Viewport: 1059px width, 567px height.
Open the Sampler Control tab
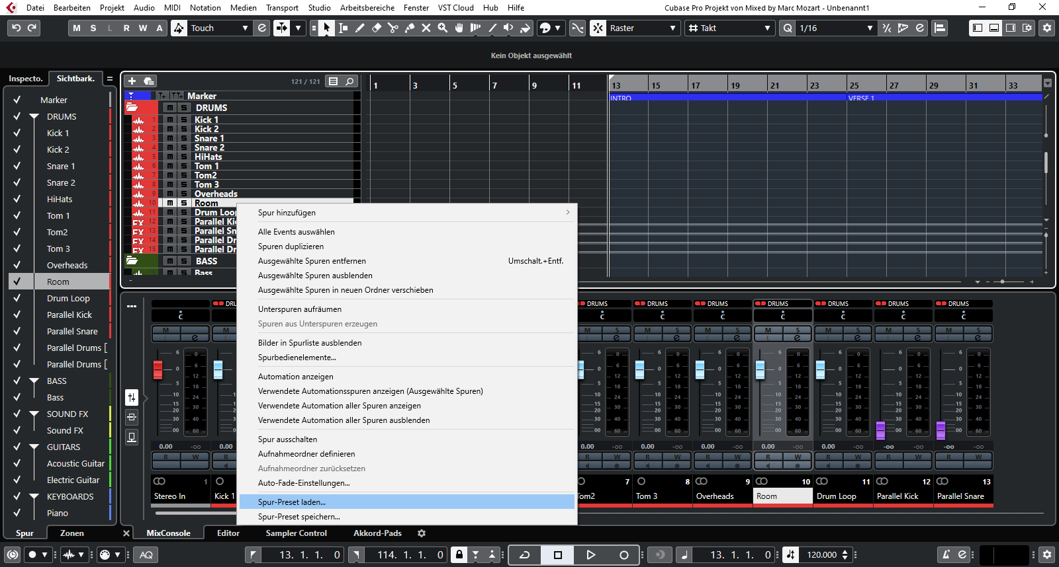pos(297,533)
